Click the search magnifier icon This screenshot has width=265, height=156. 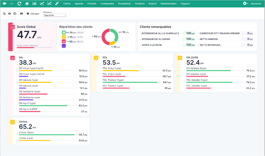(5, 14)
